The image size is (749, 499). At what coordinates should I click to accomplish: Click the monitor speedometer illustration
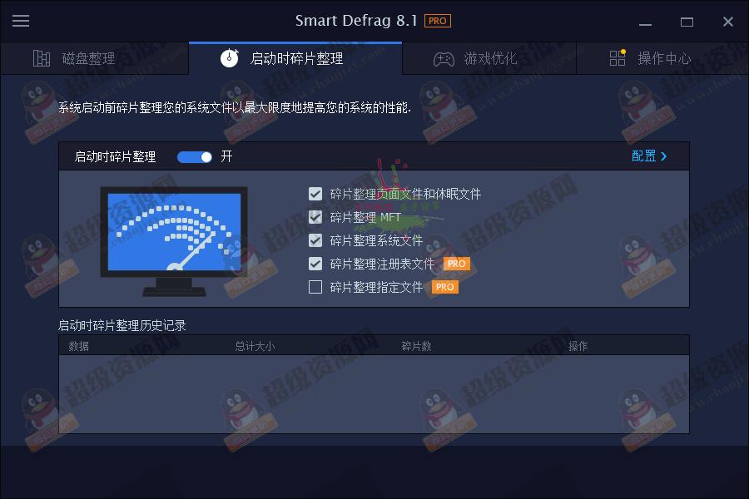pos(174,241)
